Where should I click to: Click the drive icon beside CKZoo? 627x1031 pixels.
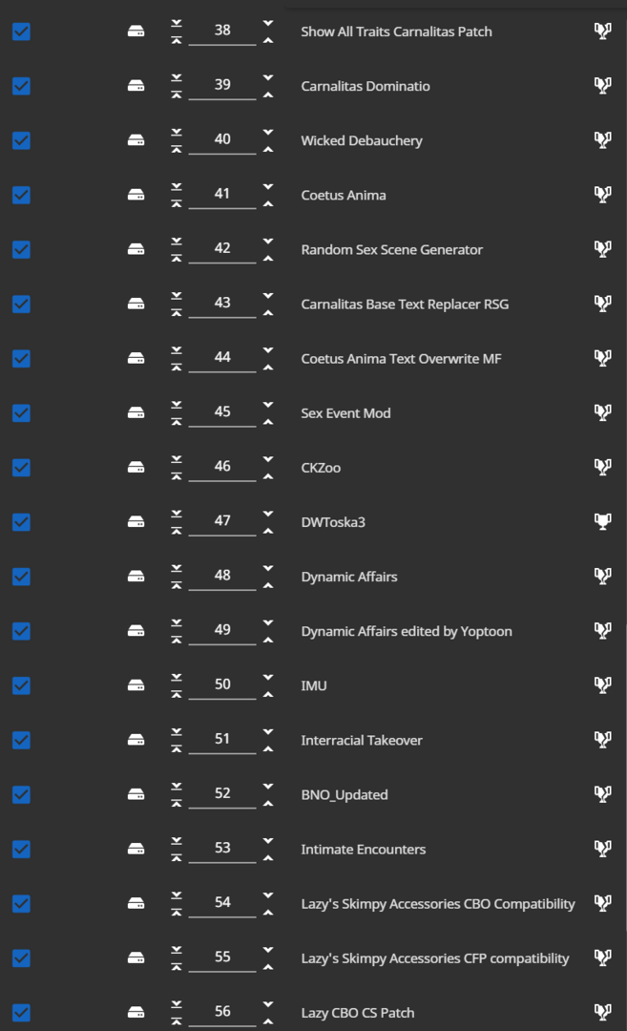136,467
